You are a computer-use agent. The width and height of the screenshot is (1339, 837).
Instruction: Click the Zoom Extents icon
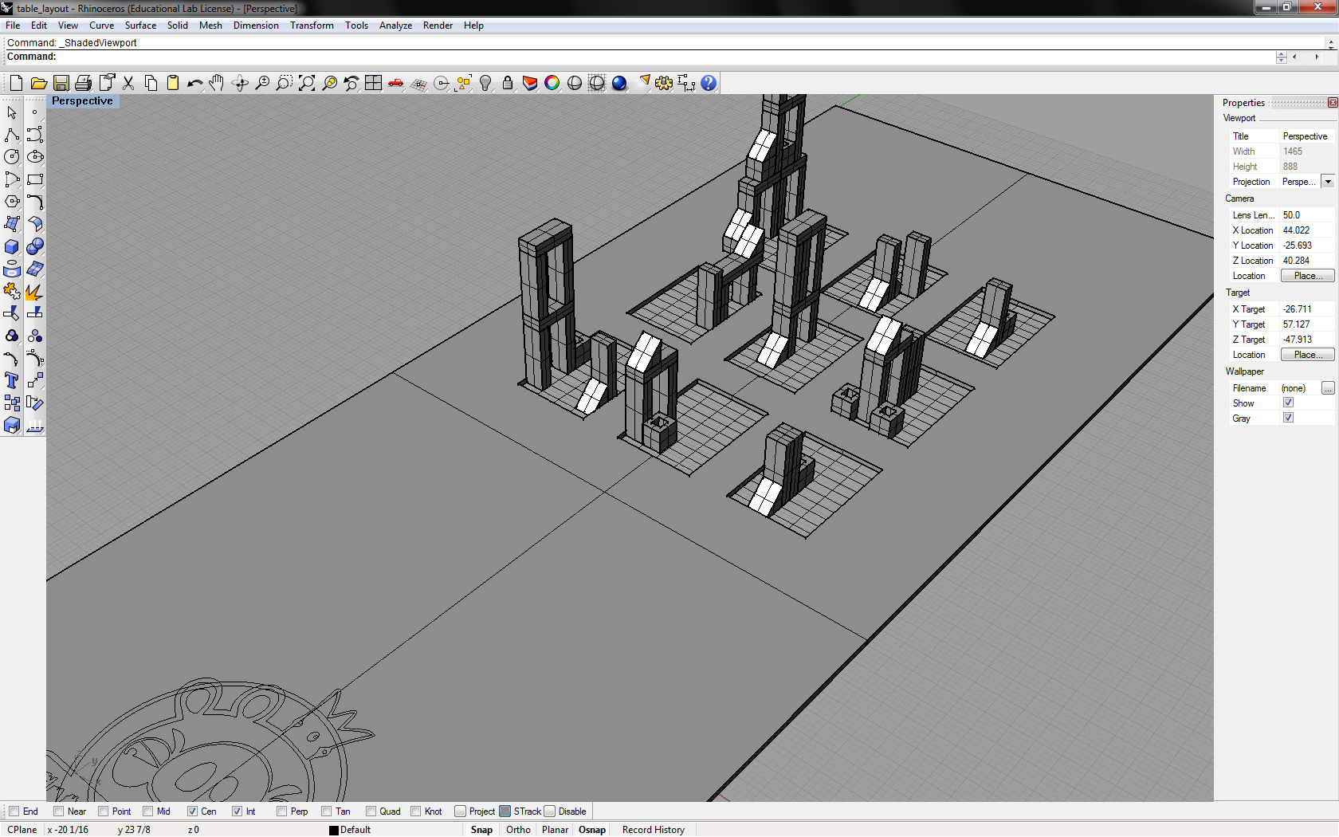306,83
